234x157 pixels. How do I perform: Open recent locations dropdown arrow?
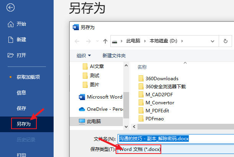click(x=97, y=41)
